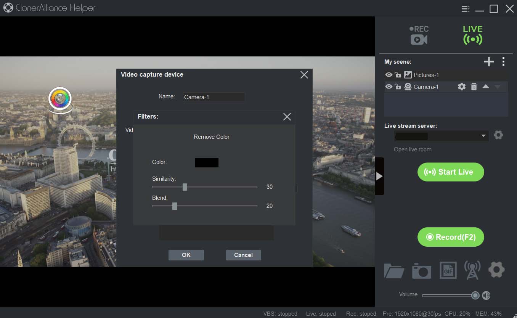Open the broadcast antenna tower icon
The height and width of the screenshot is (318, 517).
(472, 270)
